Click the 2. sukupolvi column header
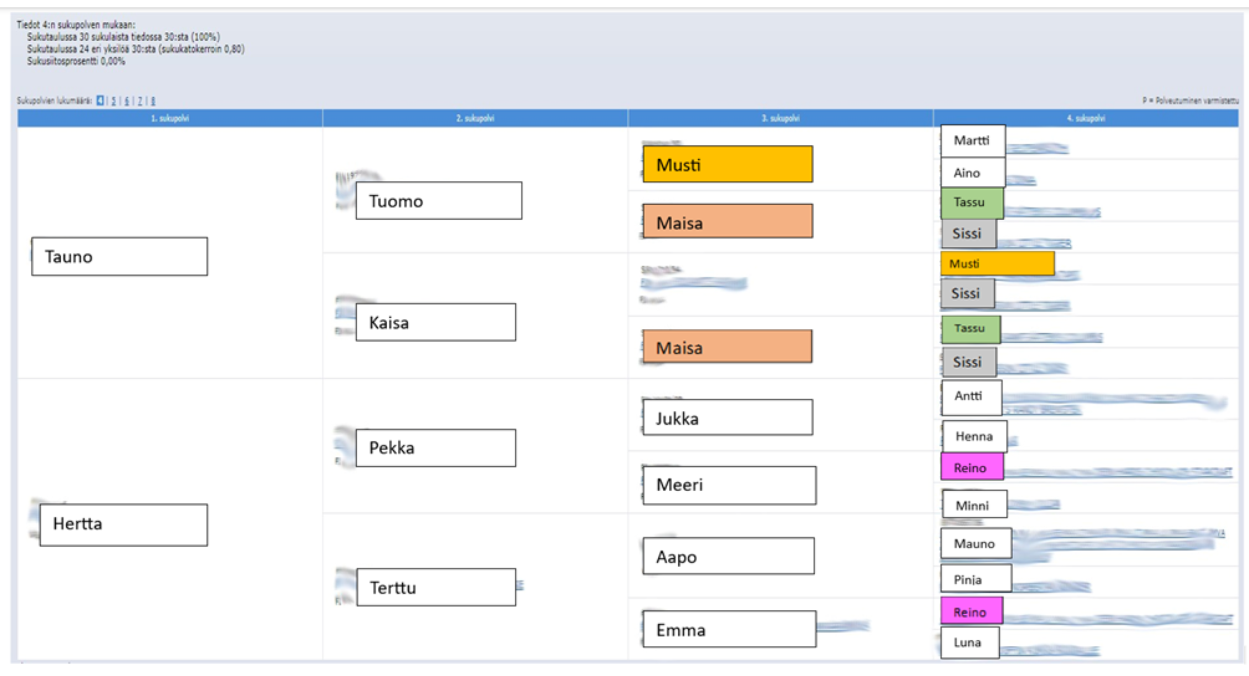The width and height of the screenshot is (1249, 676). (475, 118)
